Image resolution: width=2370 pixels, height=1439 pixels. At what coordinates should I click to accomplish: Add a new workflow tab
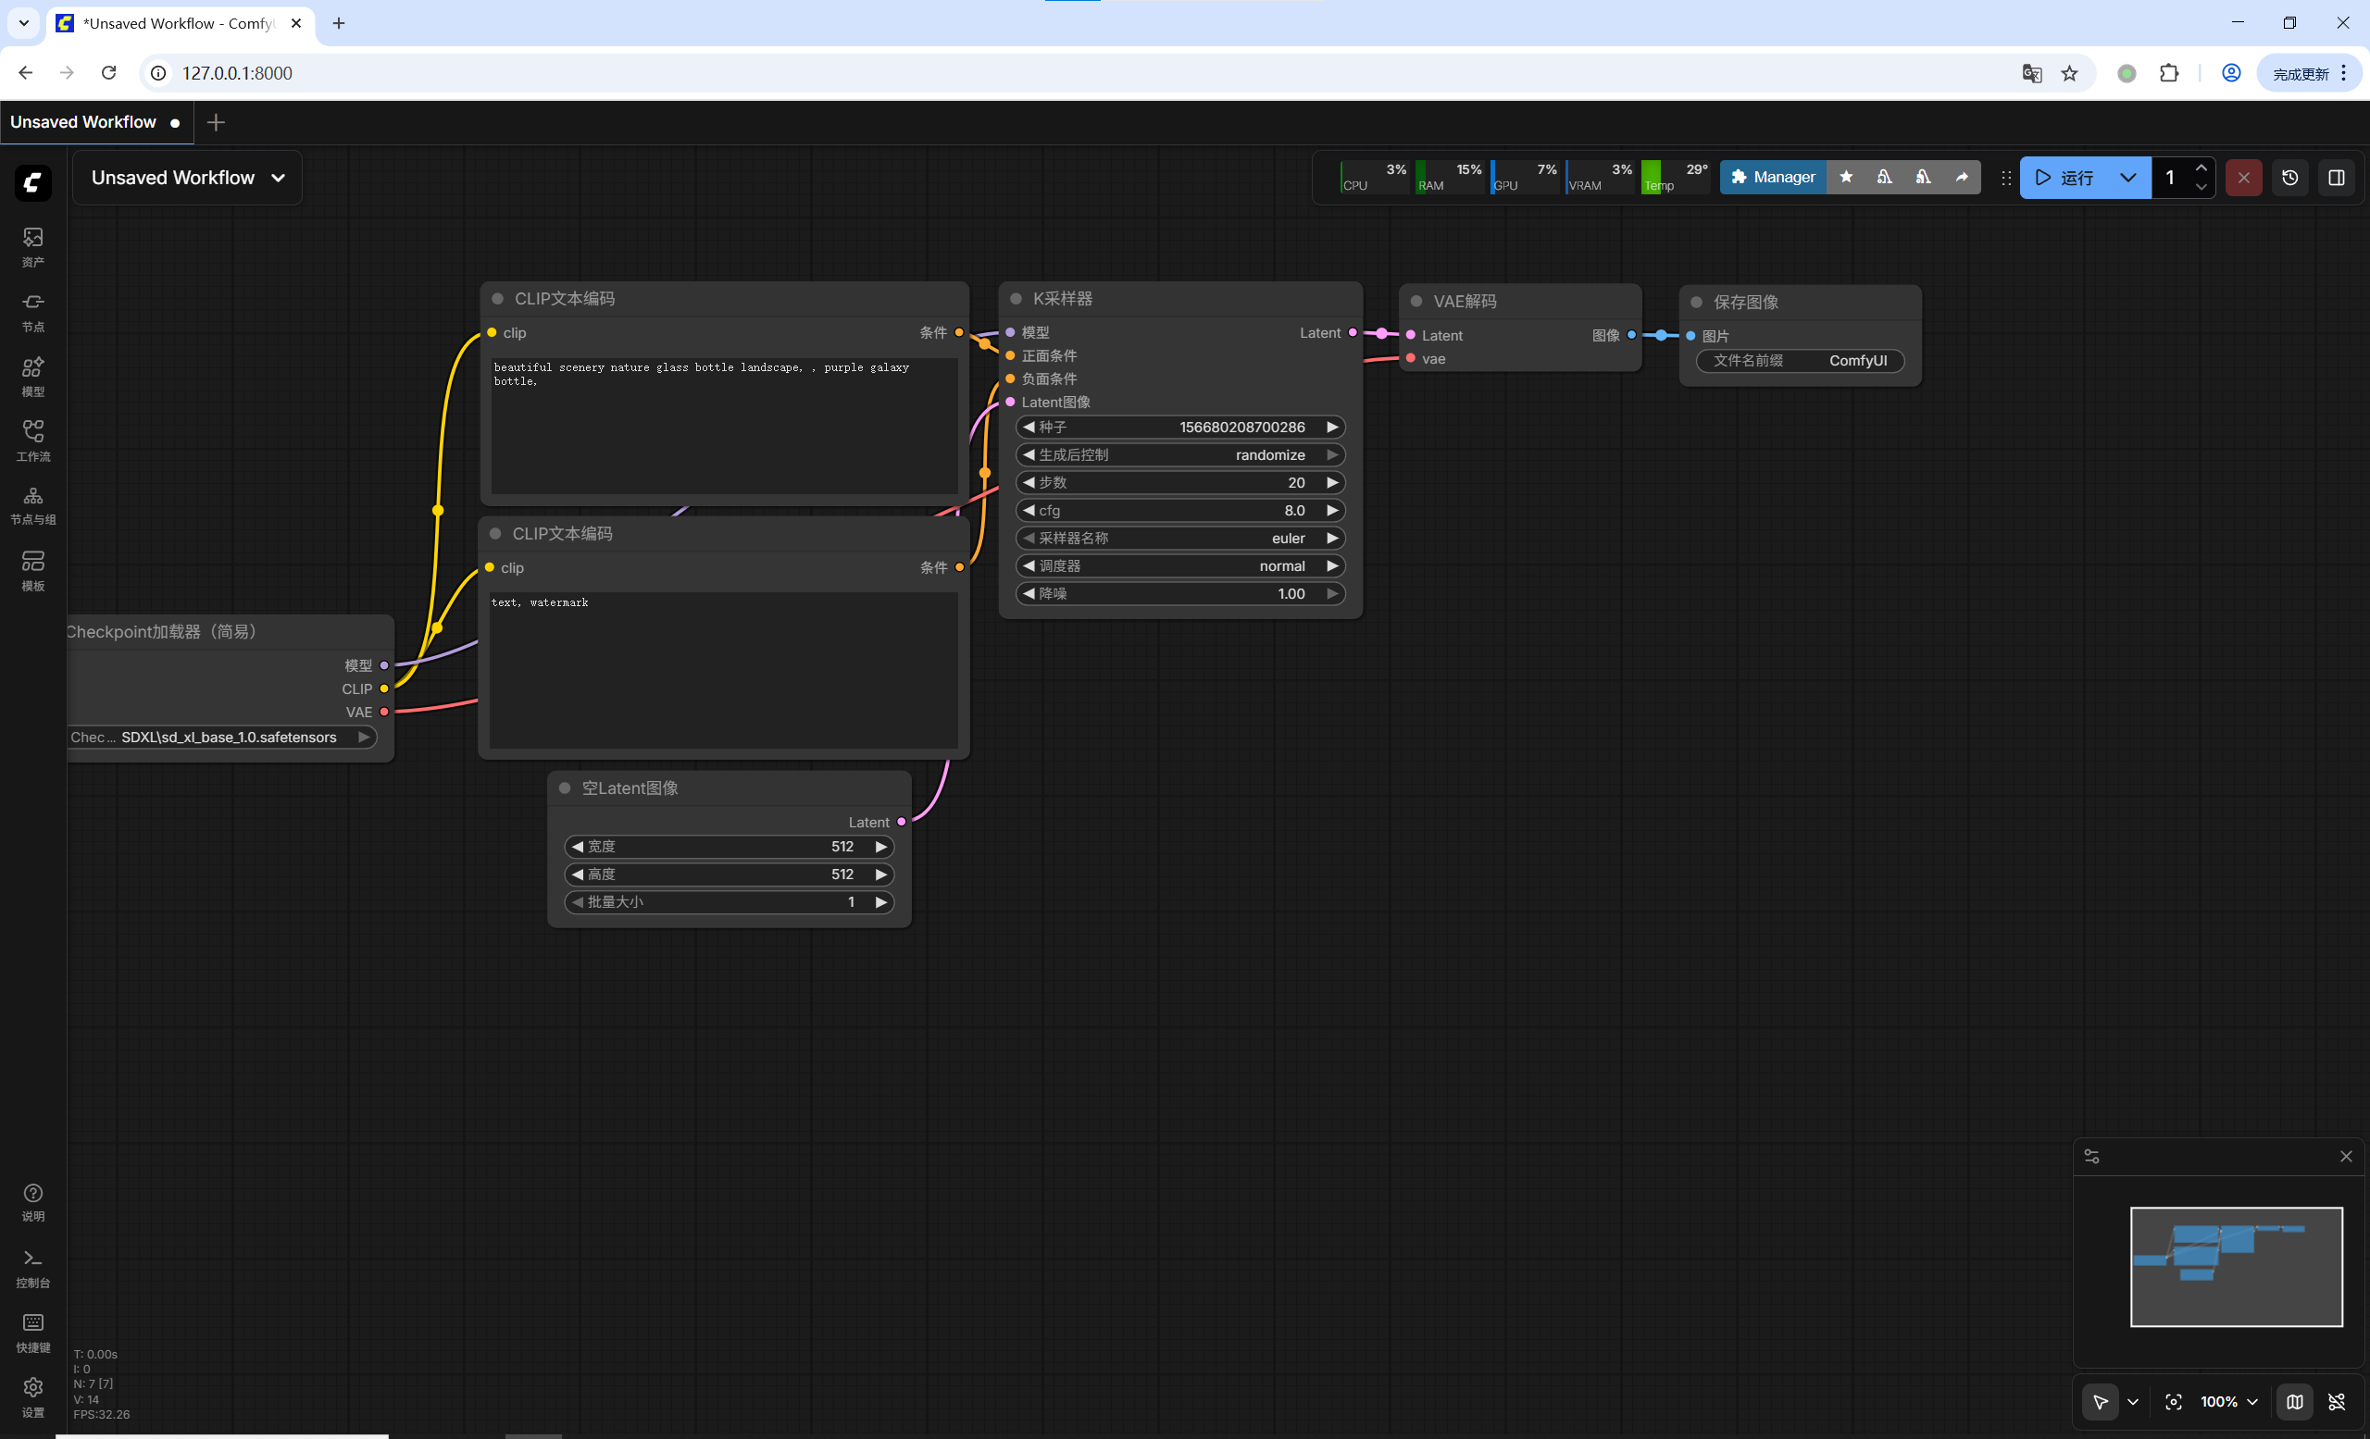[216, 122]
